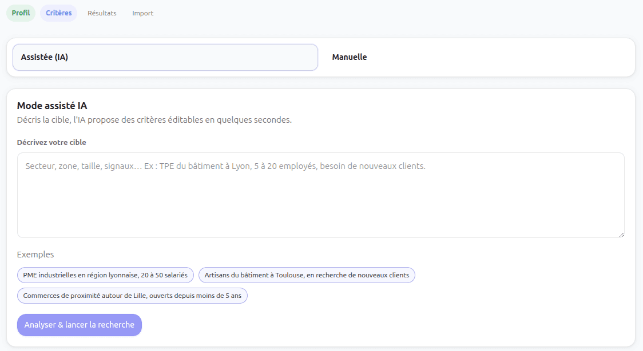Click the mode selection card header
Screen dimensions: 643x351
[x=320, y=57]
